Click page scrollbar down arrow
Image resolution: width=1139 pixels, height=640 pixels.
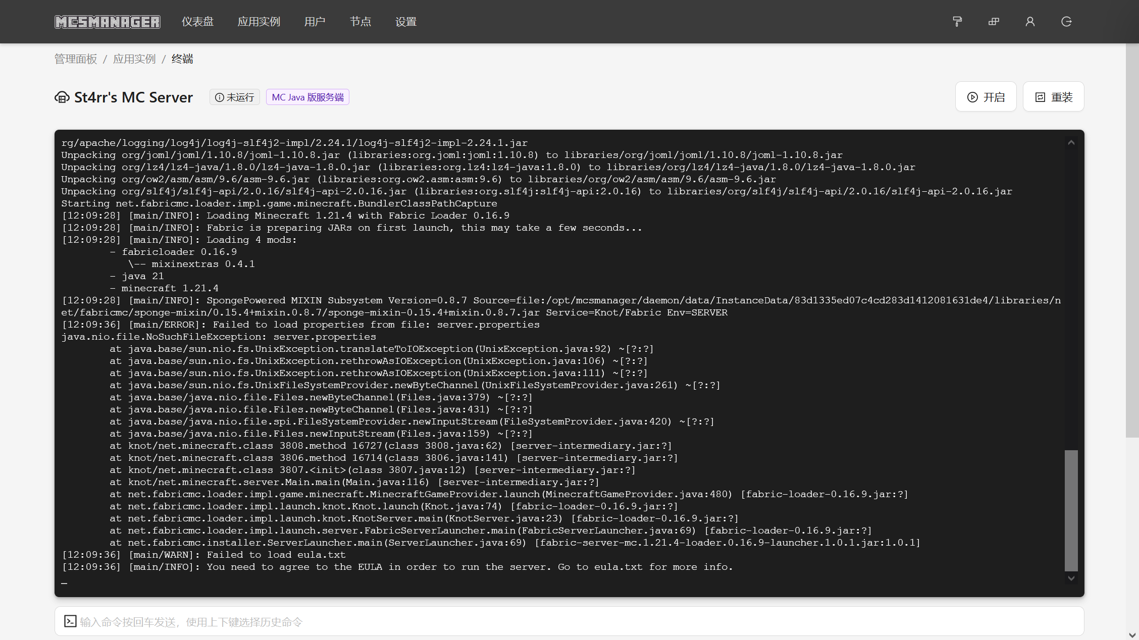tap(1132, 635)
